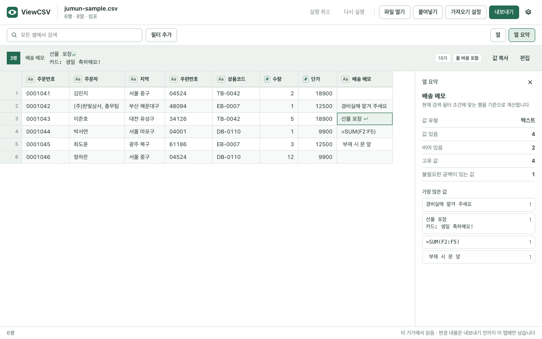Click top value 선물 포장 in summary panel
This screenshot has height=339, width=542.
(478, 223)
